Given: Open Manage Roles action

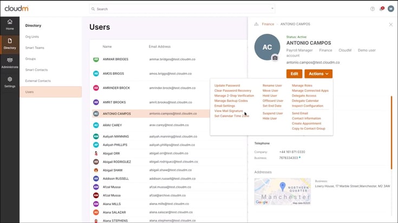Looking at the screenshot, I should click(x=302, y=85).
